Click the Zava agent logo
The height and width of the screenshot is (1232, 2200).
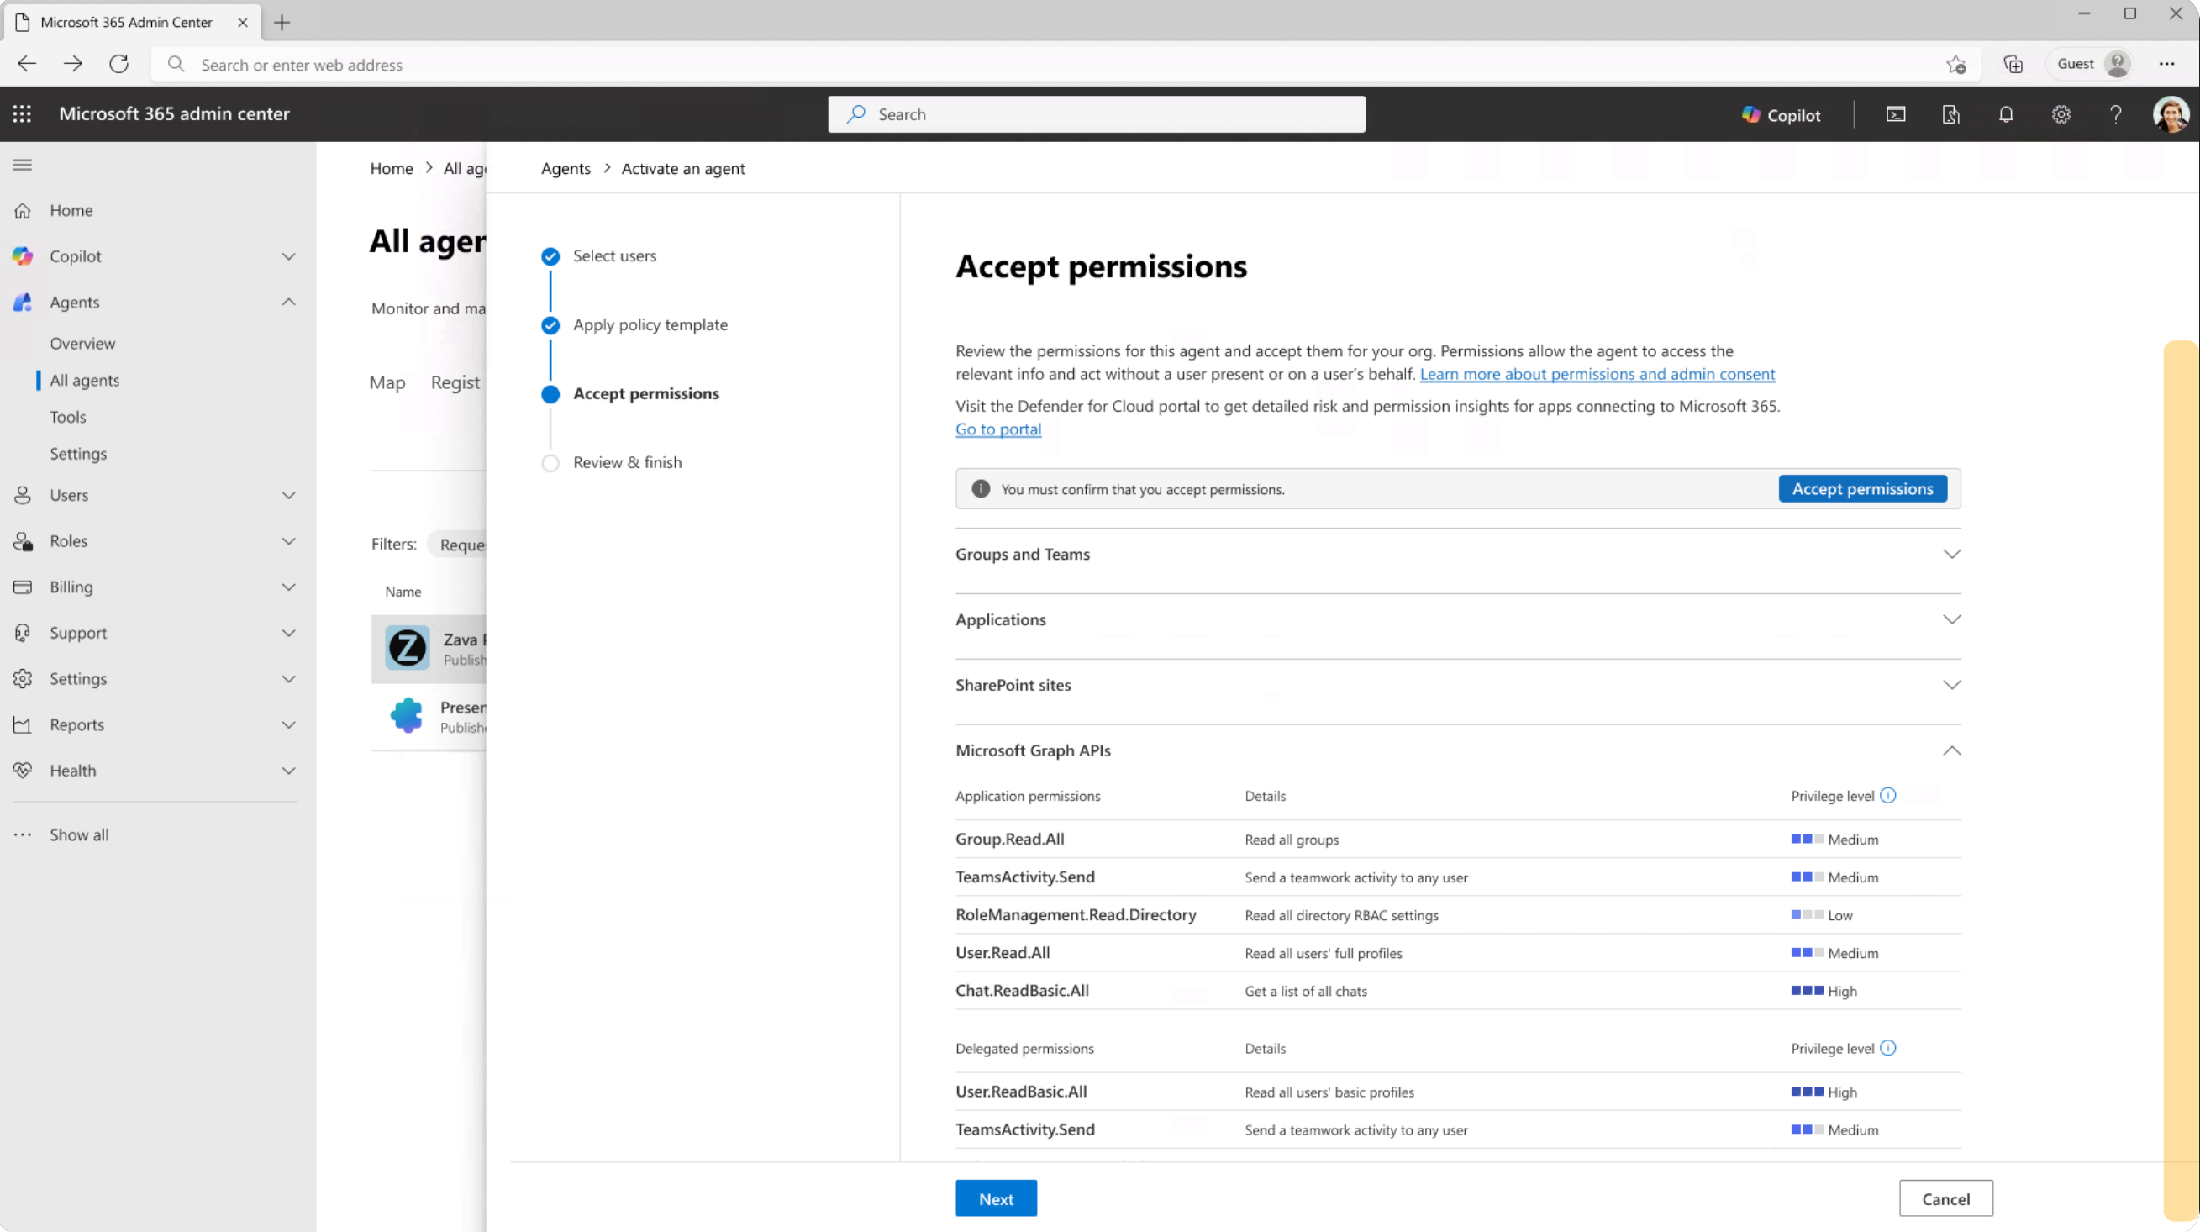(408, 649)
